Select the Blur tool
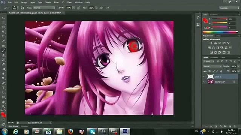 click(x=3, y=73)
